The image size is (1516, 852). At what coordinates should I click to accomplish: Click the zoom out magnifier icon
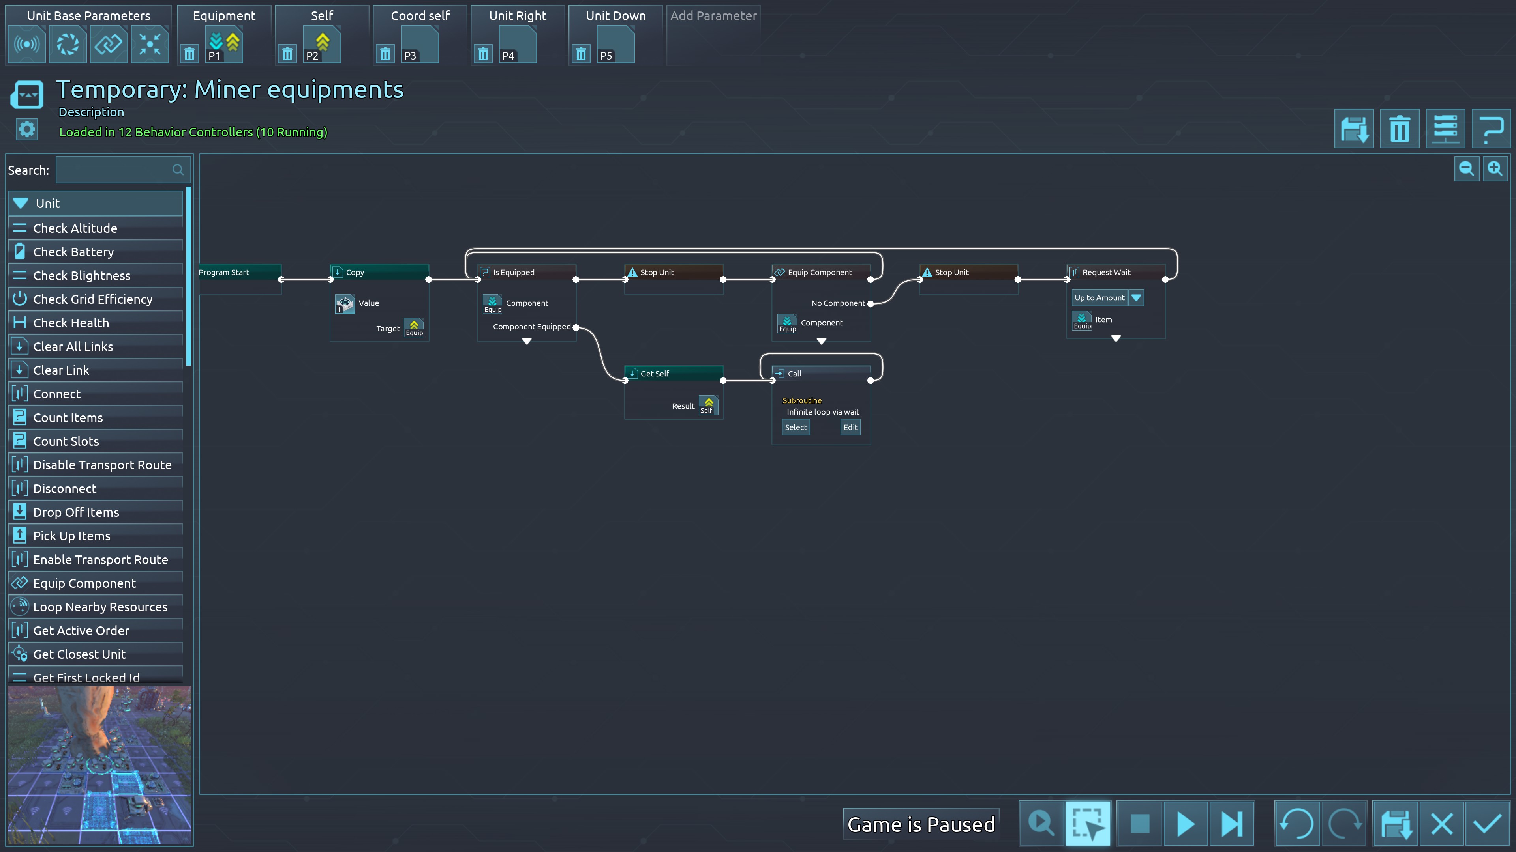[x=1466, y=169]
